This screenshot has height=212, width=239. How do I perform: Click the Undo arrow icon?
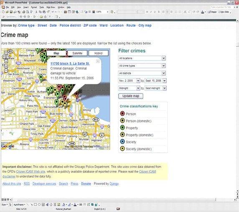point(53,12)
